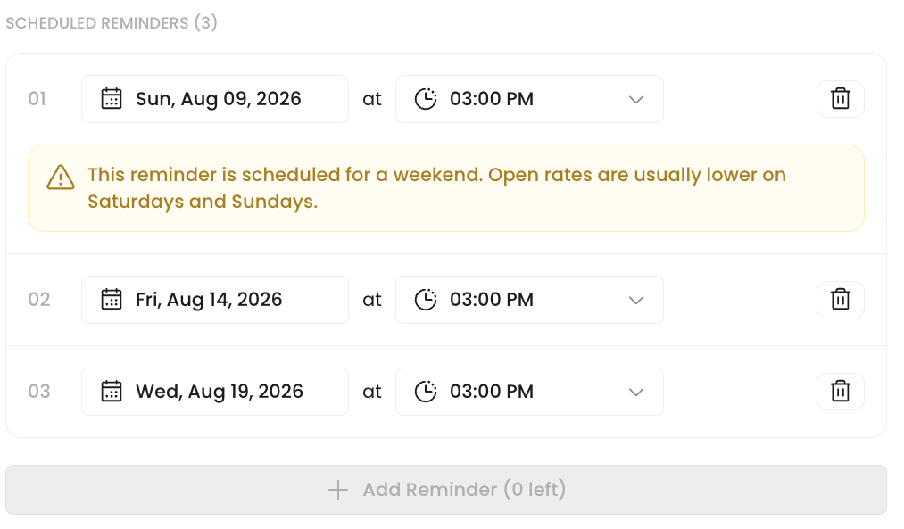
Task: Click the Add Reminder (0 left) button
Action: [446, 490]
